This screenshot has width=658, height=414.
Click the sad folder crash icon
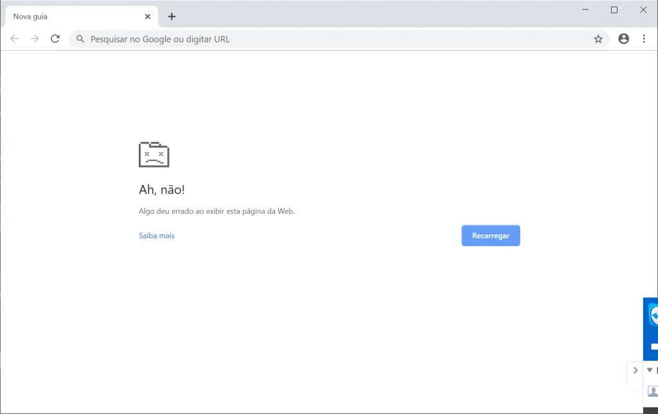[154, 154]
